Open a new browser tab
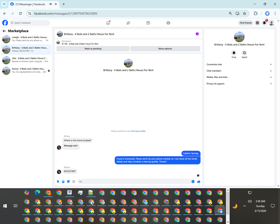 (x=64, y=4)
